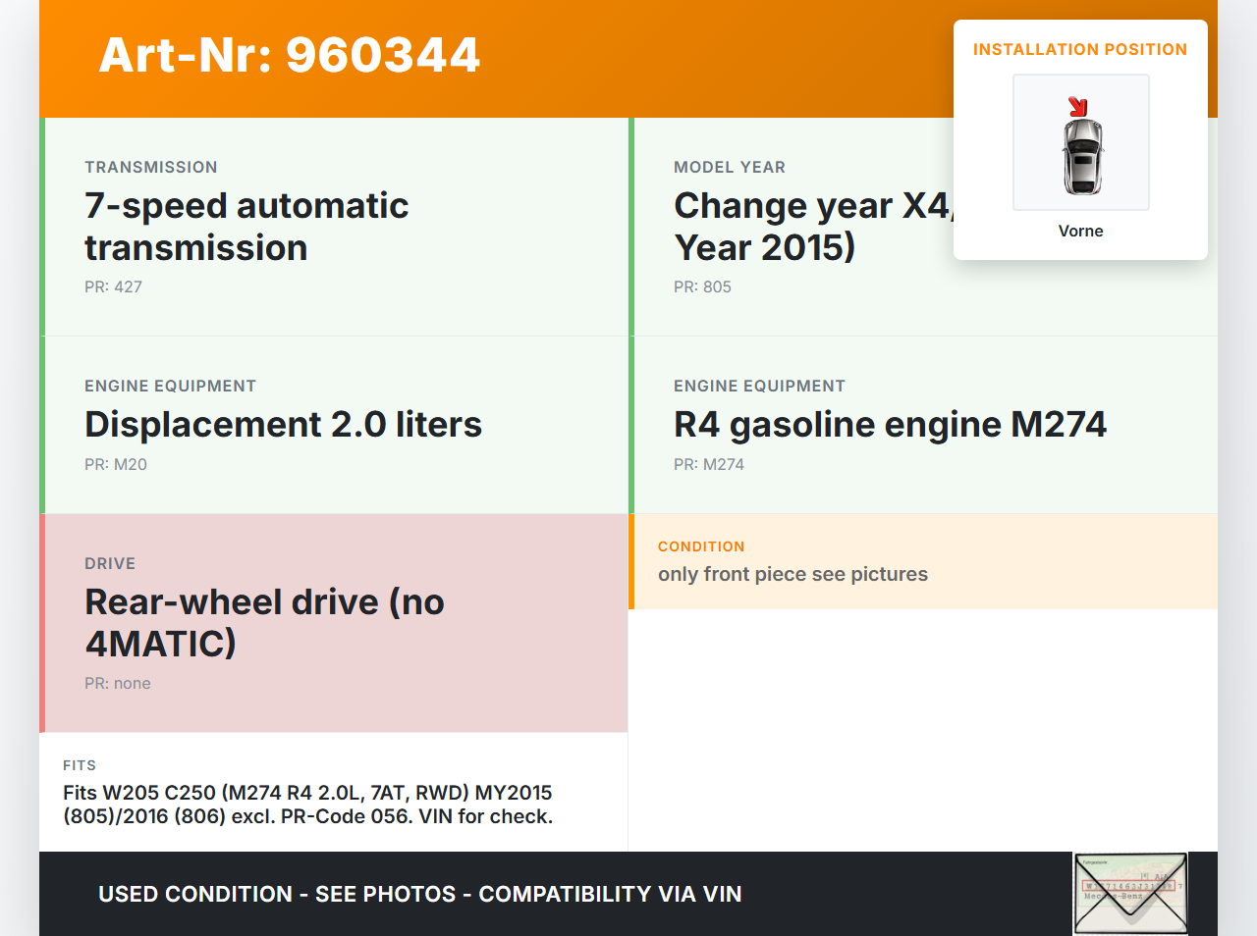Click the Vorne label under car
This screenshot has width=1257, height=936.
[1080, 231]
